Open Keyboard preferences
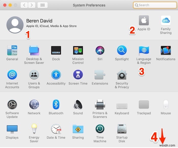 point(122,106)
